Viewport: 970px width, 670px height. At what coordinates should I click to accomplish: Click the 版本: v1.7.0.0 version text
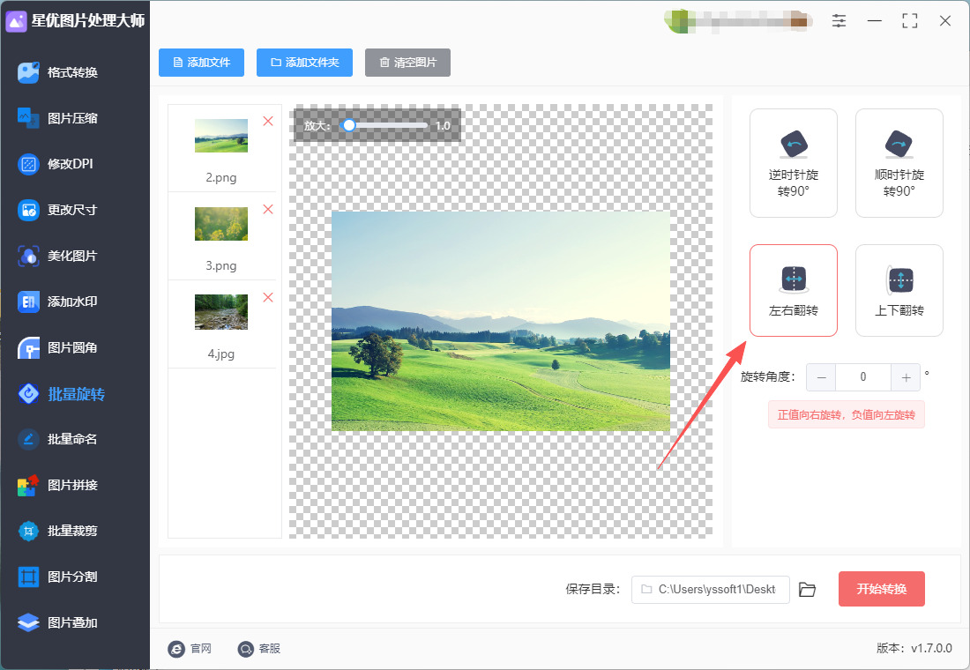click(x=914, y=648)
